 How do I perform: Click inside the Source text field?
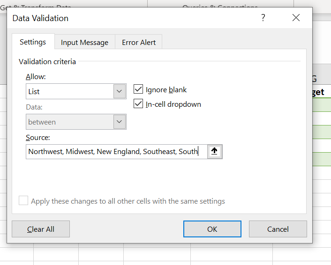point(116,151)
